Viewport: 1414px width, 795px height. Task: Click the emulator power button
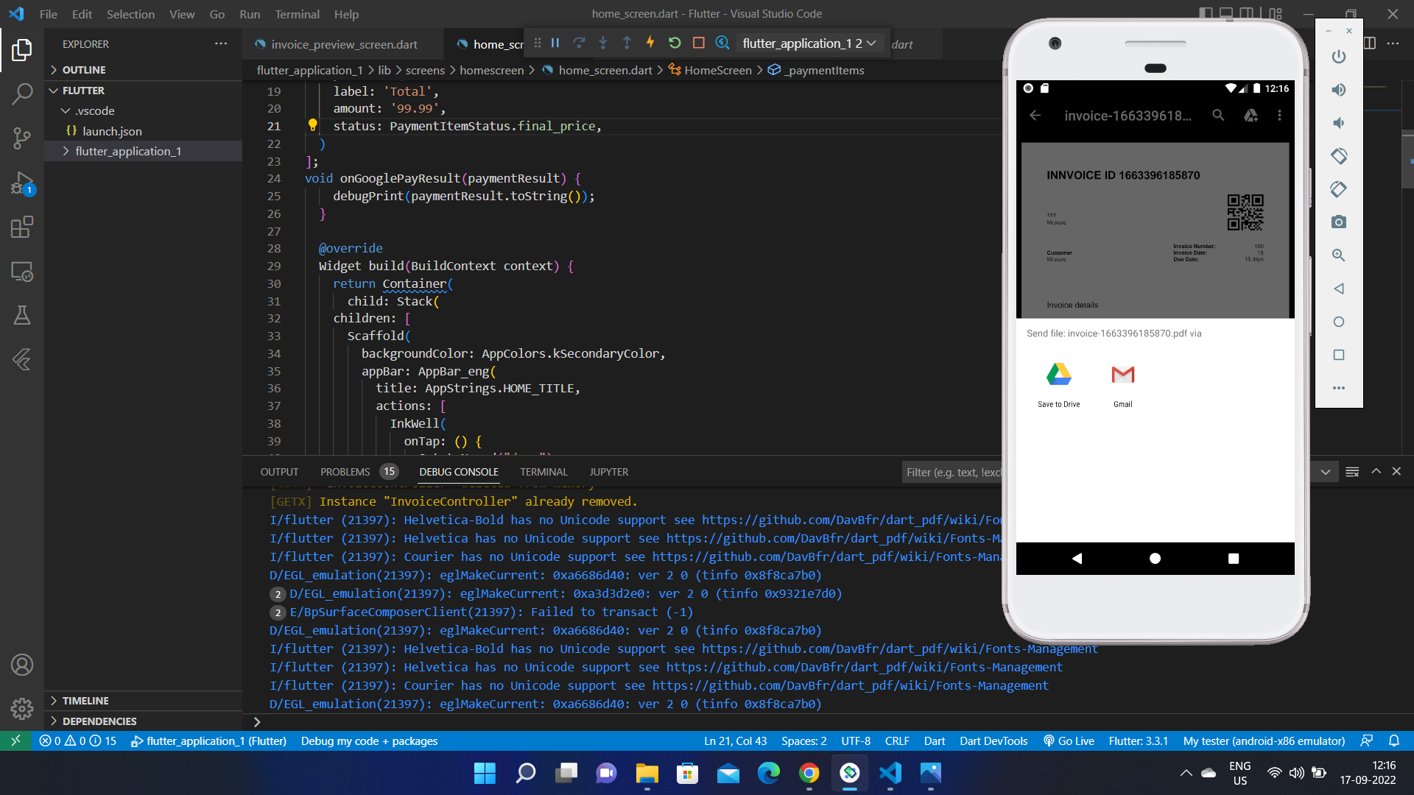pyautogui.click(x=1339, y=57)
